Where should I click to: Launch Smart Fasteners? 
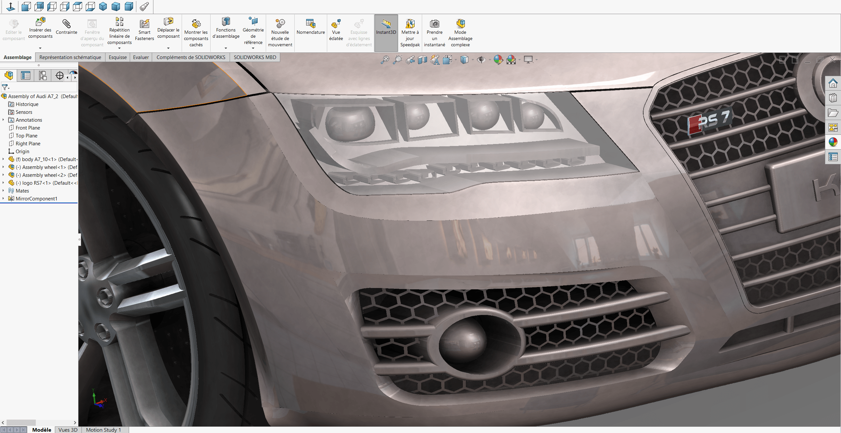coord(144,30)
